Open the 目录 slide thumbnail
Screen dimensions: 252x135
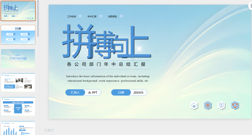[18, 35]
